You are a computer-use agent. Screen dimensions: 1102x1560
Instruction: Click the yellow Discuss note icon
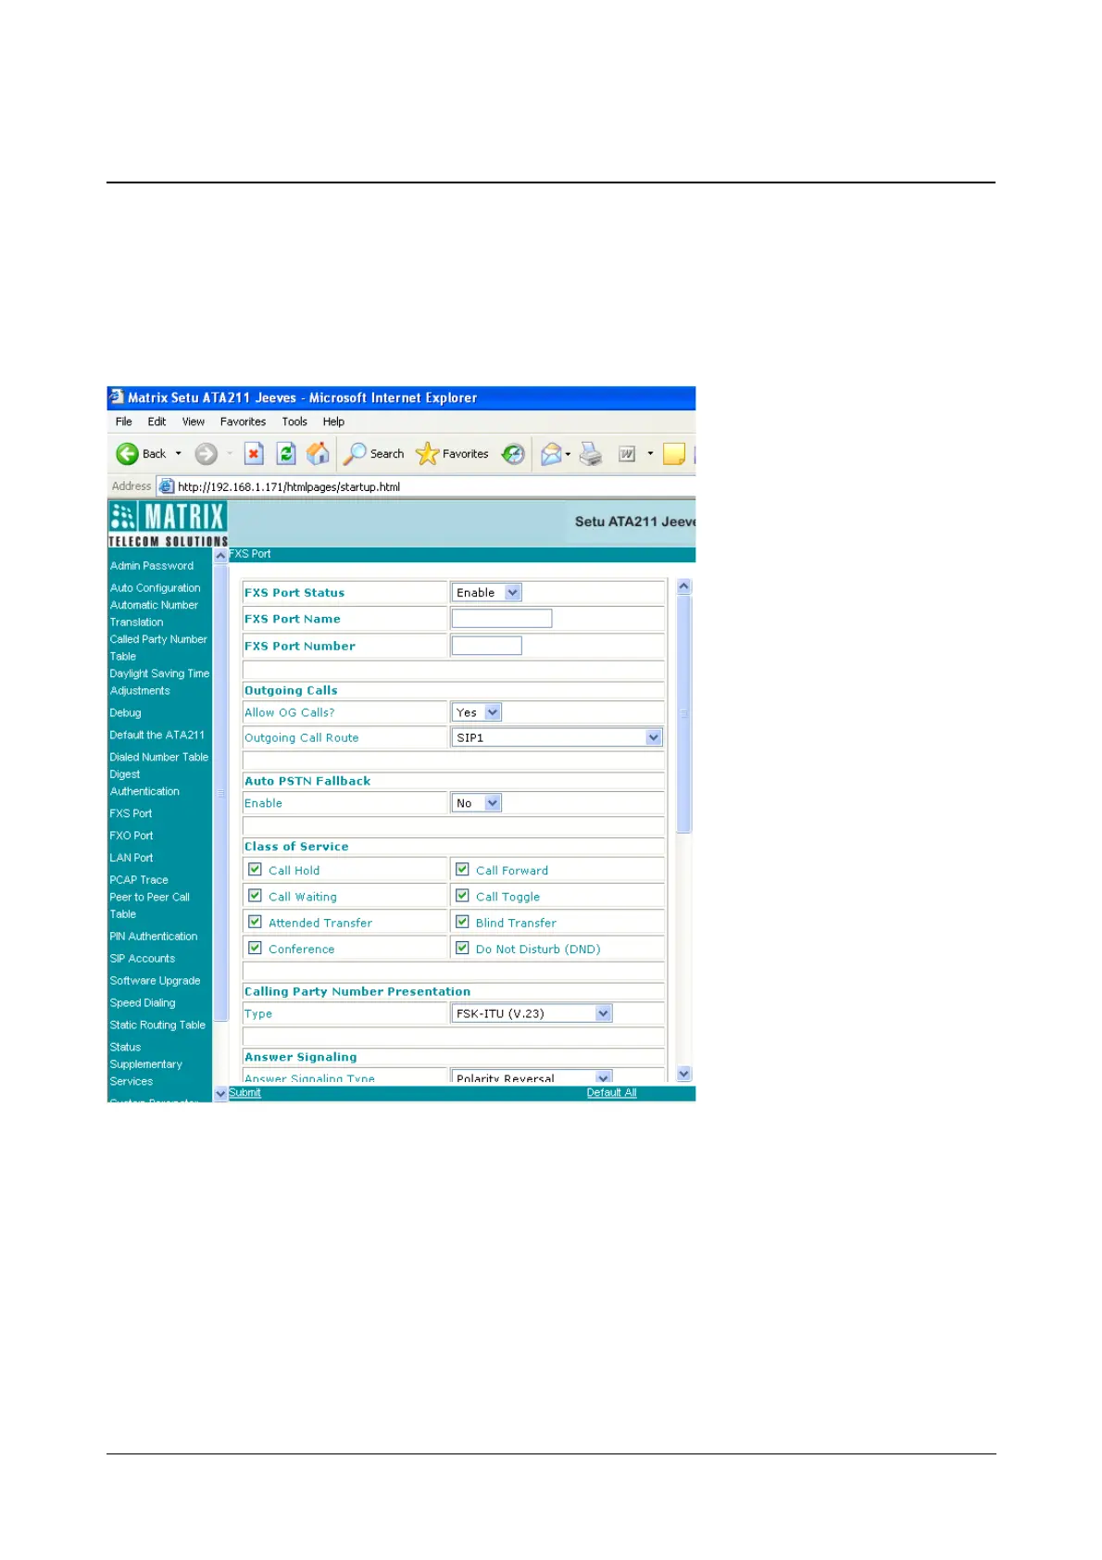pos(674,454)
